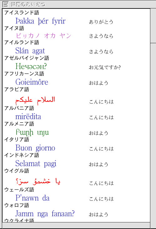Screen dimensions: 156x229
Task: Select the Icelandic phrase Þakka þér fyrir
Action: tap(41, 21)
